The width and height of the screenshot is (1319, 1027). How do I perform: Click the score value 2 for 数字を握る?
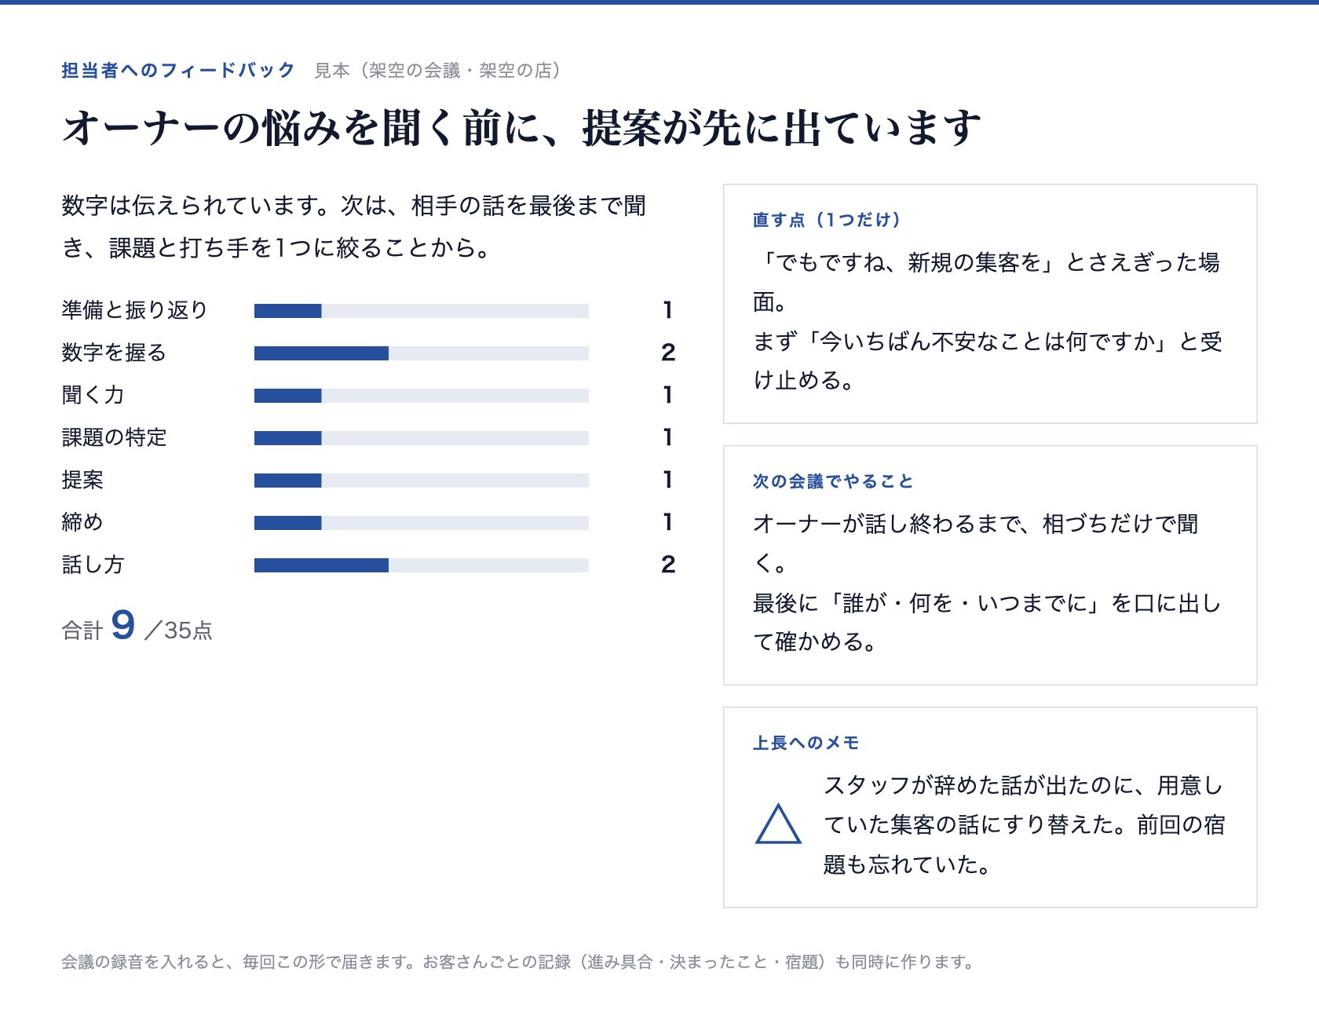(668, 353)
